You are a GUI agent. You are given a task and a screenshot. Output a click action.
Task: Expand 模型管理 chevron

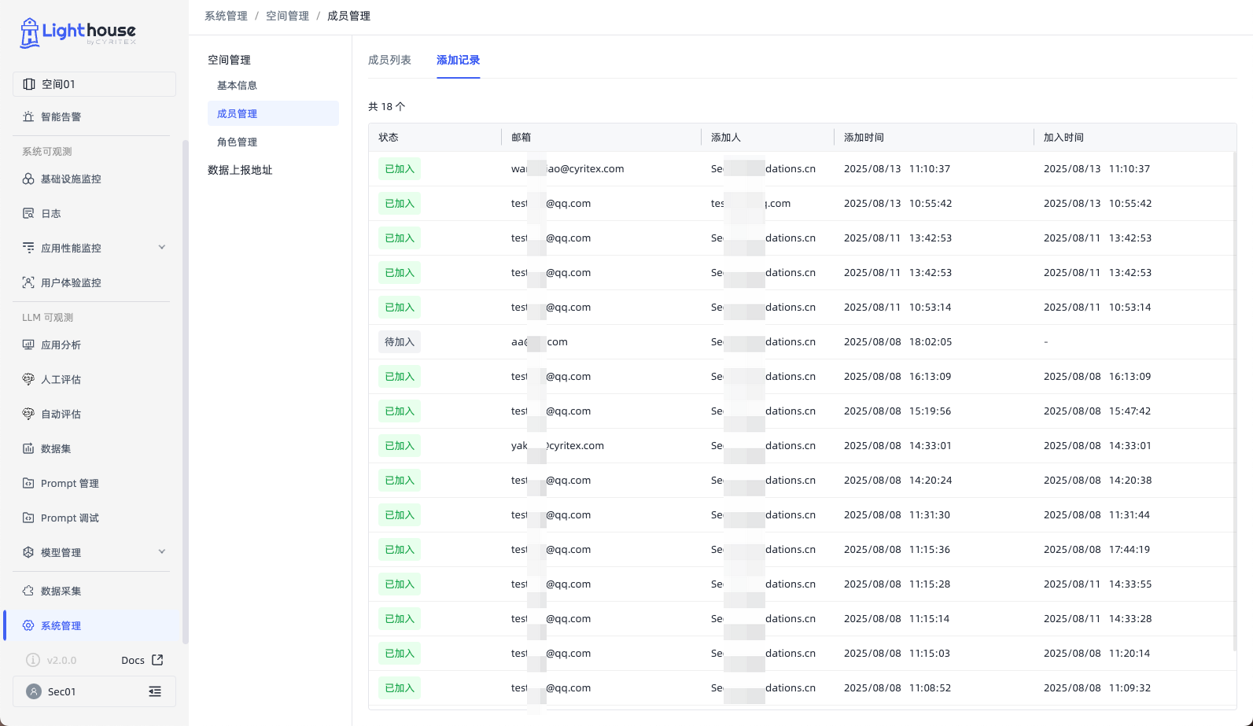point(162,551)
